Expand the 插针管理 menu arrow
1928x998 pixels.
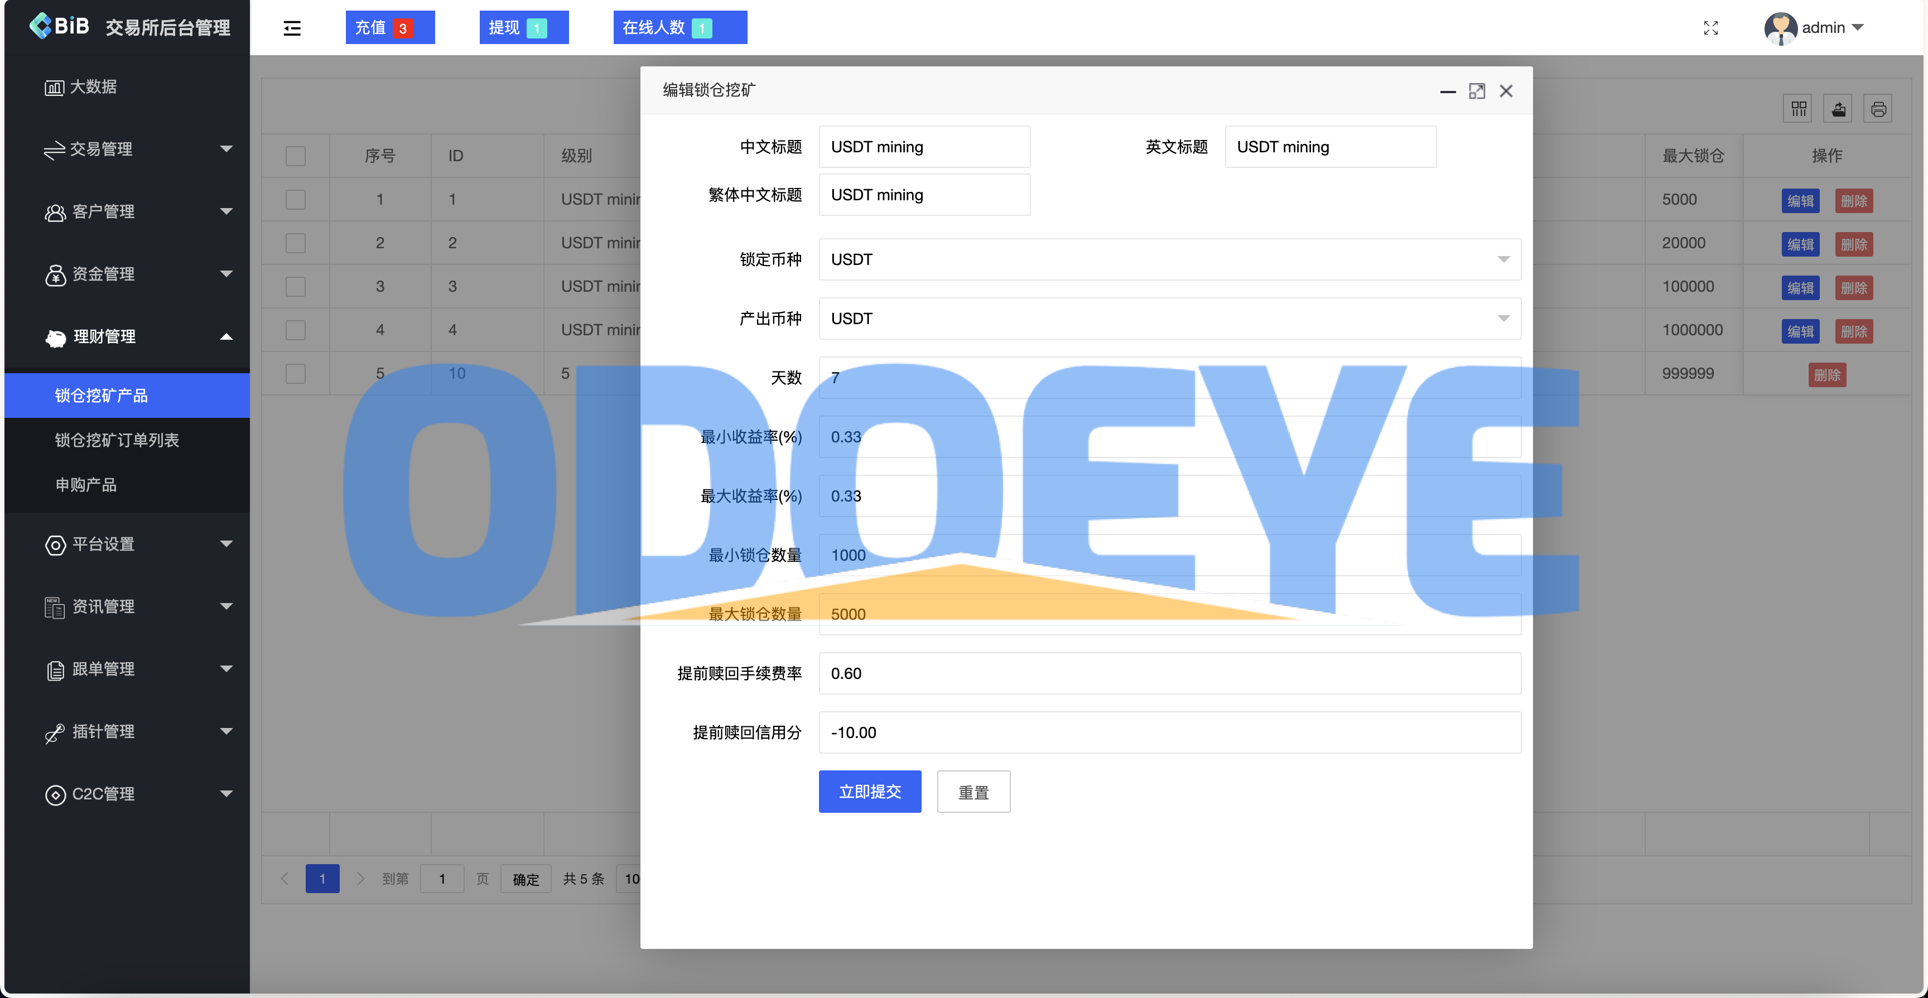[x=226, y=731]
